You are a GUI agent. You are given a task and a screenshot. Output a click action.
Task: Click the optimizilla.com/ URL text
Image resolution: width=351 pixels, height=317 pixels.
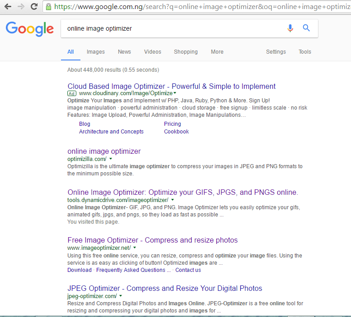87,159
